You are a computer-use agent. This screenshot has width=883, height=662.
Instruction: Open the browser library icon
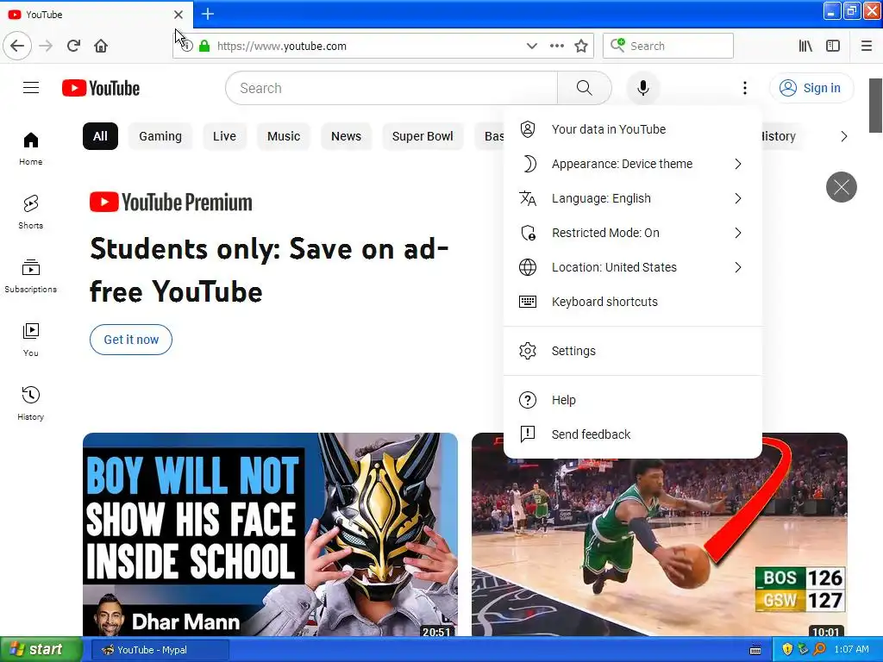[806, 46]
